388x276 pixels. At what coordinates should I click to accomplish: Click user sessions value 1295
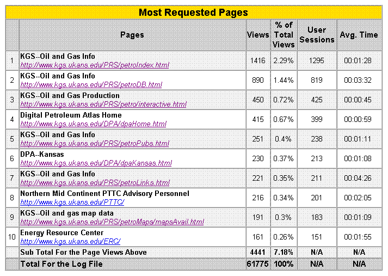pyautogui.click(x=317, y=60)
